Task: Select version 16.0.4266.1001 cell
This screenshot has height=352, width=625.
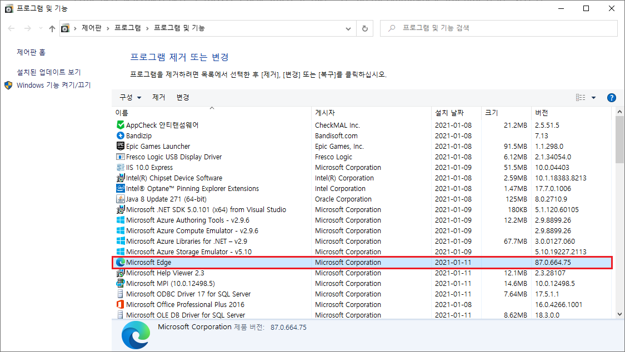Action: pos(558,305)
